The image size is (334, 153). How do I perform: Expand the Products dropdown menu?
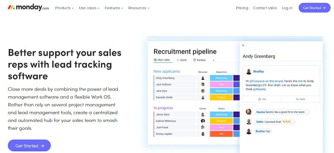pyautogui.click(x=64, y=8)
